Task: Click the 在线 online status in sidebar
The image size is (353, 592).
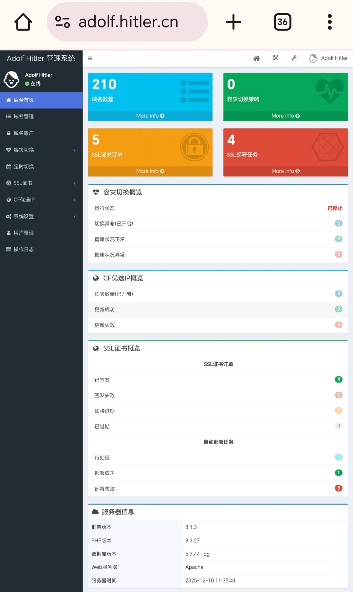Action: (33, 84)
